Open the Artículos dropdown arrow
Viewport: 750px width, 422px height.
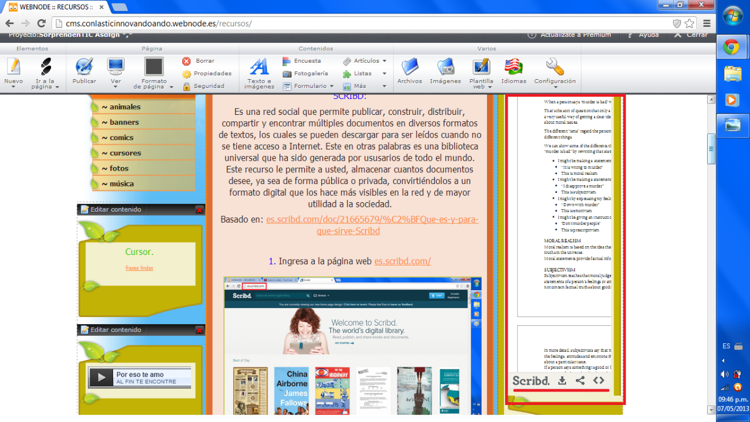click(x=384, y=61)
